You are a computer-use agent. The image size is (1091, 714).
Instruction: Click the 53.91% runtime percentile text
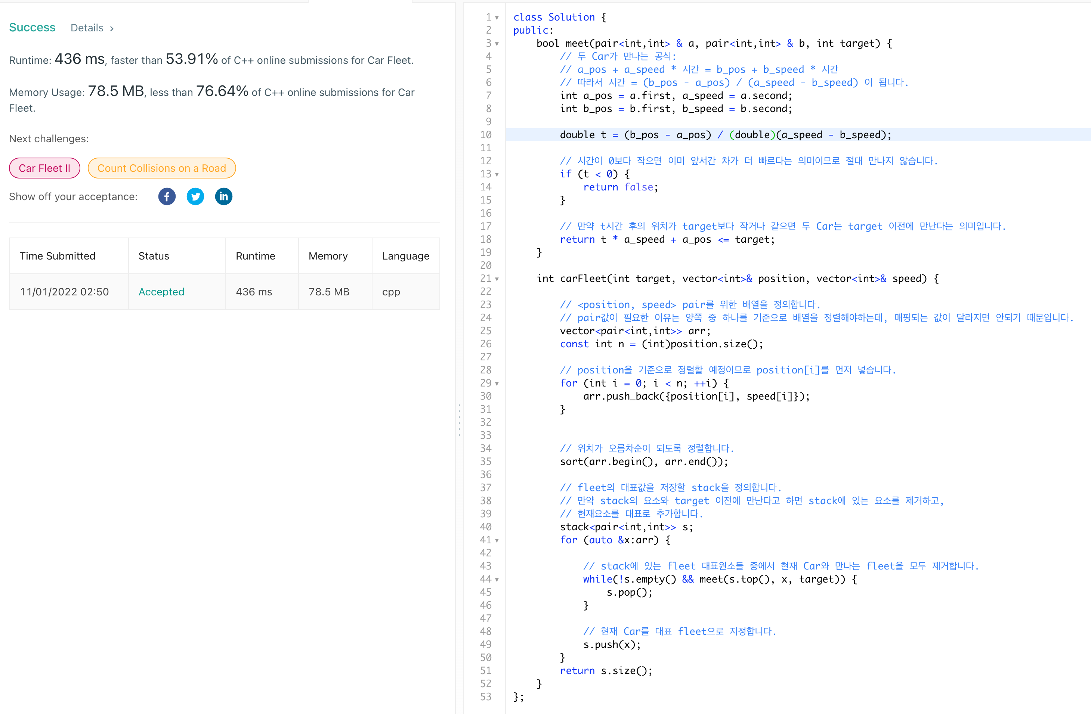coord(192,59)
